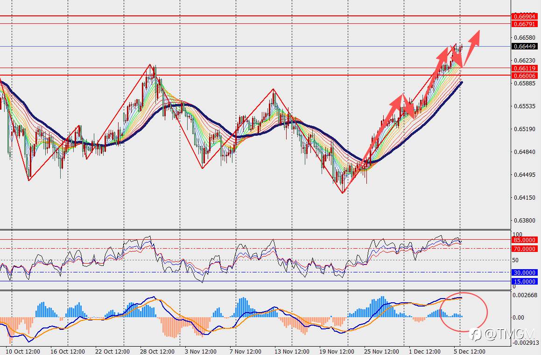This screenshot has width=541, height=355.
Task: Select the 0.65885 price axis value
Action: click(525, 84)
